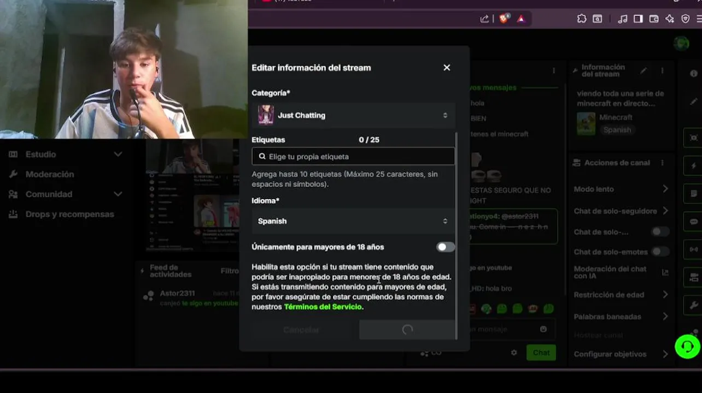Open the browser hamburger menu
This screenshot has height=393, width=702.
click(x=699, y=19)
